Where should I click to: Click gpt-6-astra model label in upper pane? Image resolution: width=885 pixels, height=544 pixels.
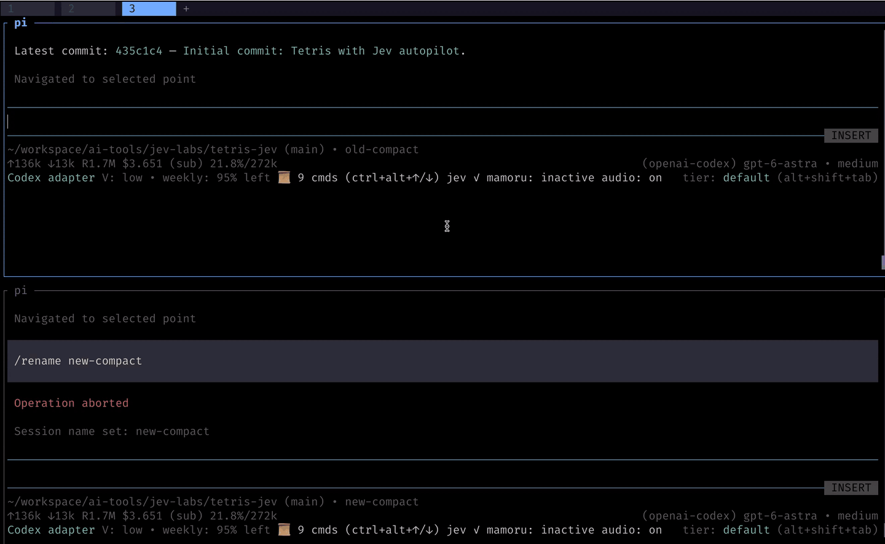(x=781, y=164)
